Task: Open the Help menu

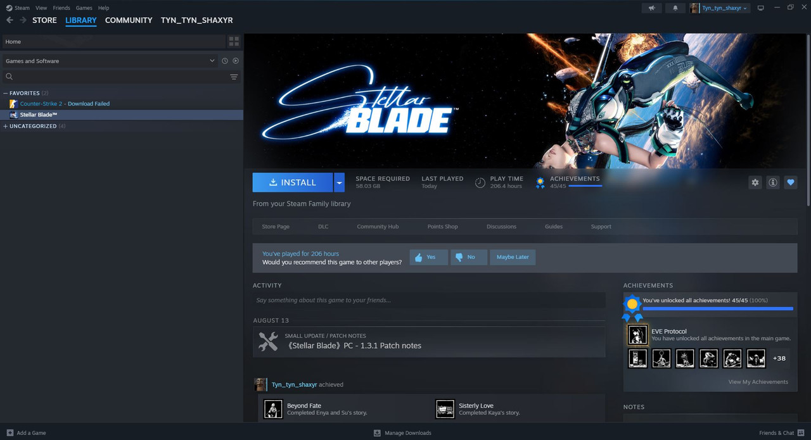Action: [103, 8]
